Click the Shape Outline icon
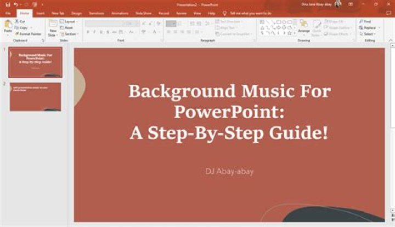This screenshot has width=395, height=227. click(x=326, y=27)
